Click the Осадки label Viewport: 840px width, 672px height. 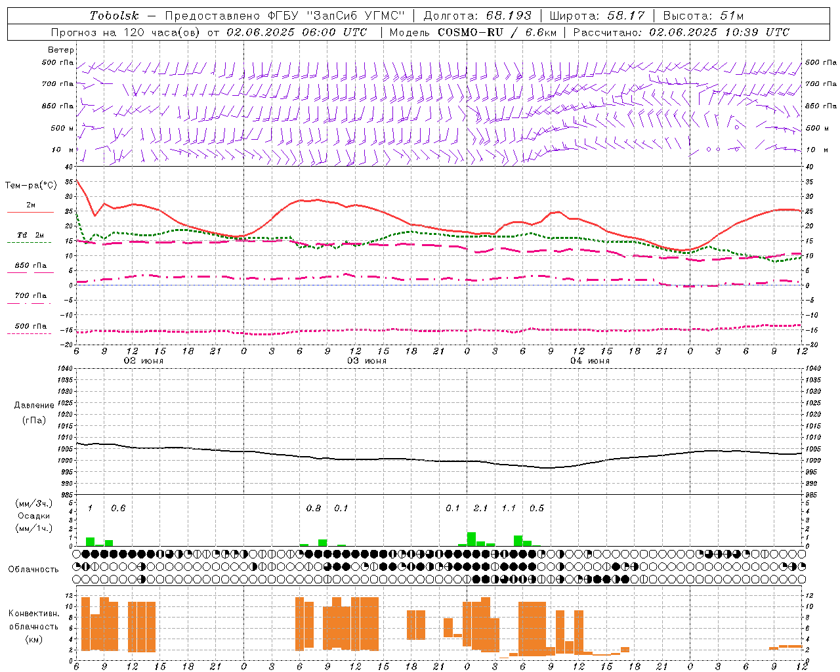(34, 516)
